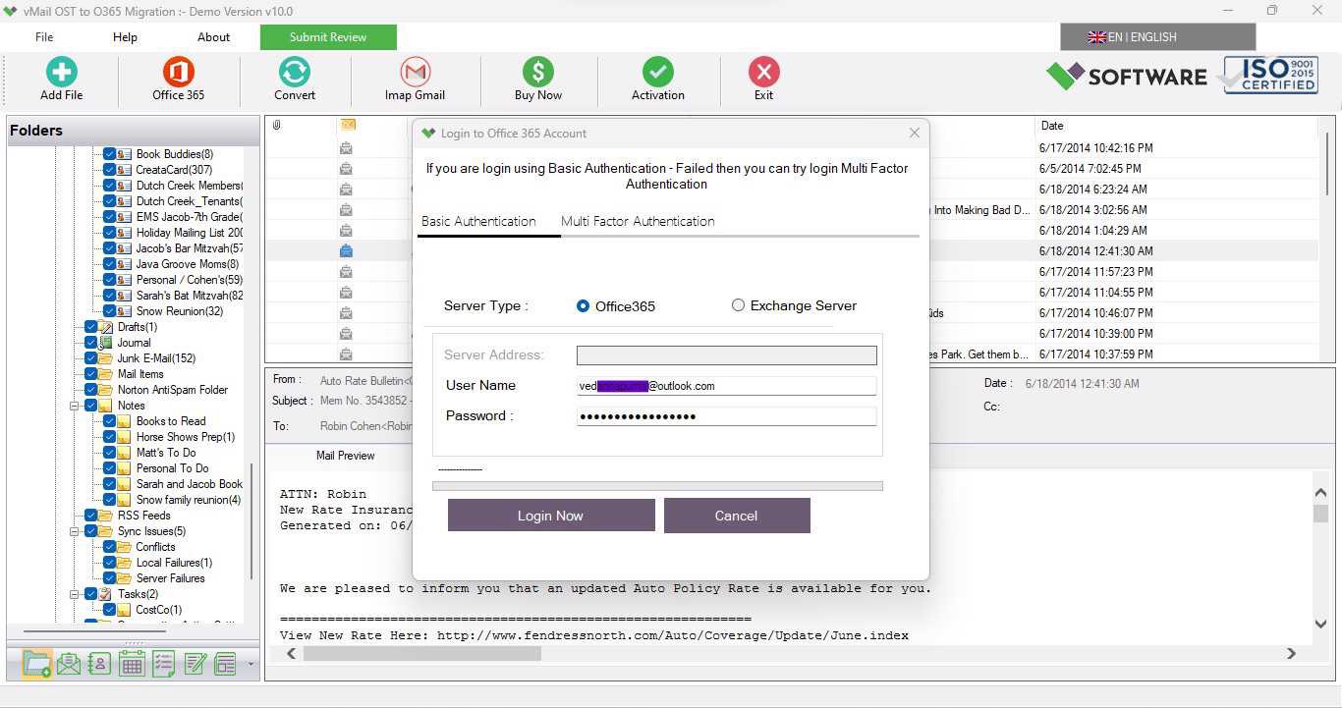
Task: Click the Drafts(1) folder icon
Action: pos(106,327)
